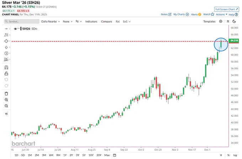Select the 9M time range

pos(58,155)
